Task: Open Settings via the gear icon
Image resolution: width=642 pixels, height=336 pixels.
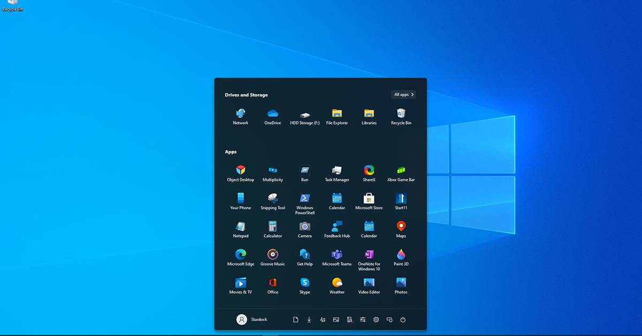Action: click(x=376, y=319)
